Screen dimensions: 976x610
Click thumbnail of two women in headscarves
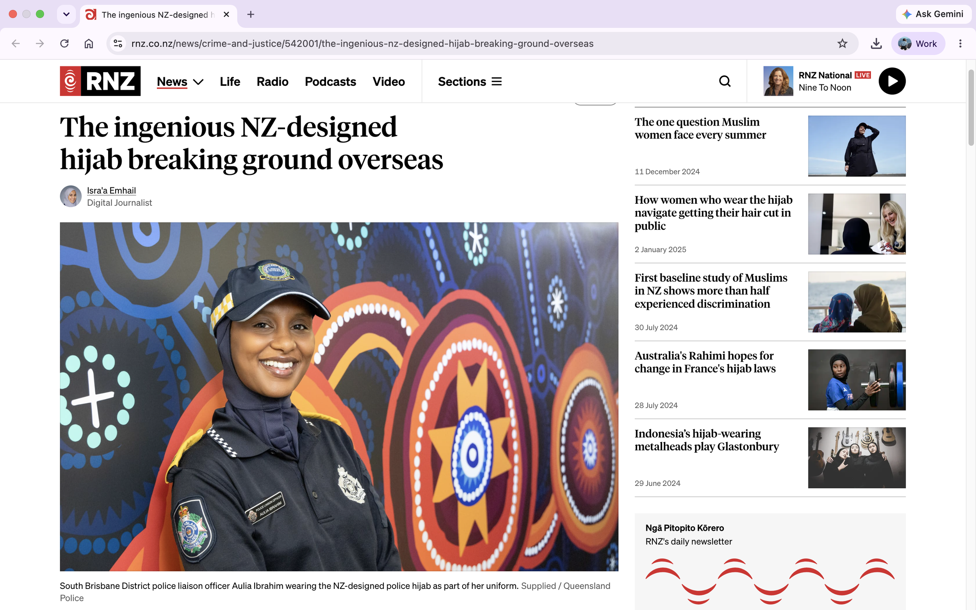[x=857, y=302]
